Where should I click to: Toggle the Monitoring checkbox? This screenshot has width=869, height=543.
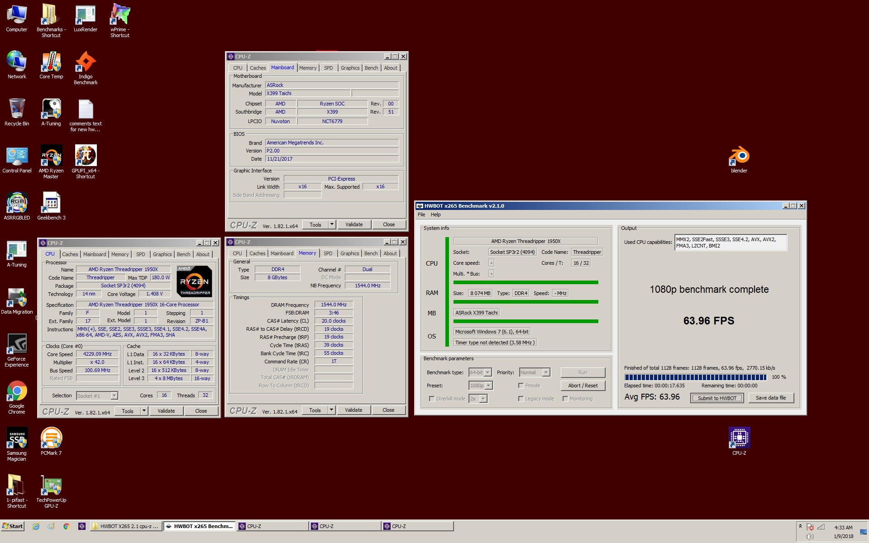pos(565,399)
